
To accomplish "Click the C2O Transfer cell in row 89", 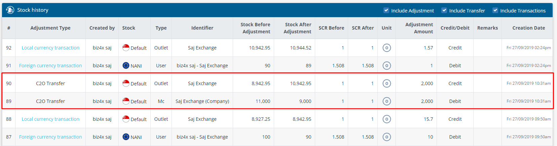I will (x=50, y=101).
